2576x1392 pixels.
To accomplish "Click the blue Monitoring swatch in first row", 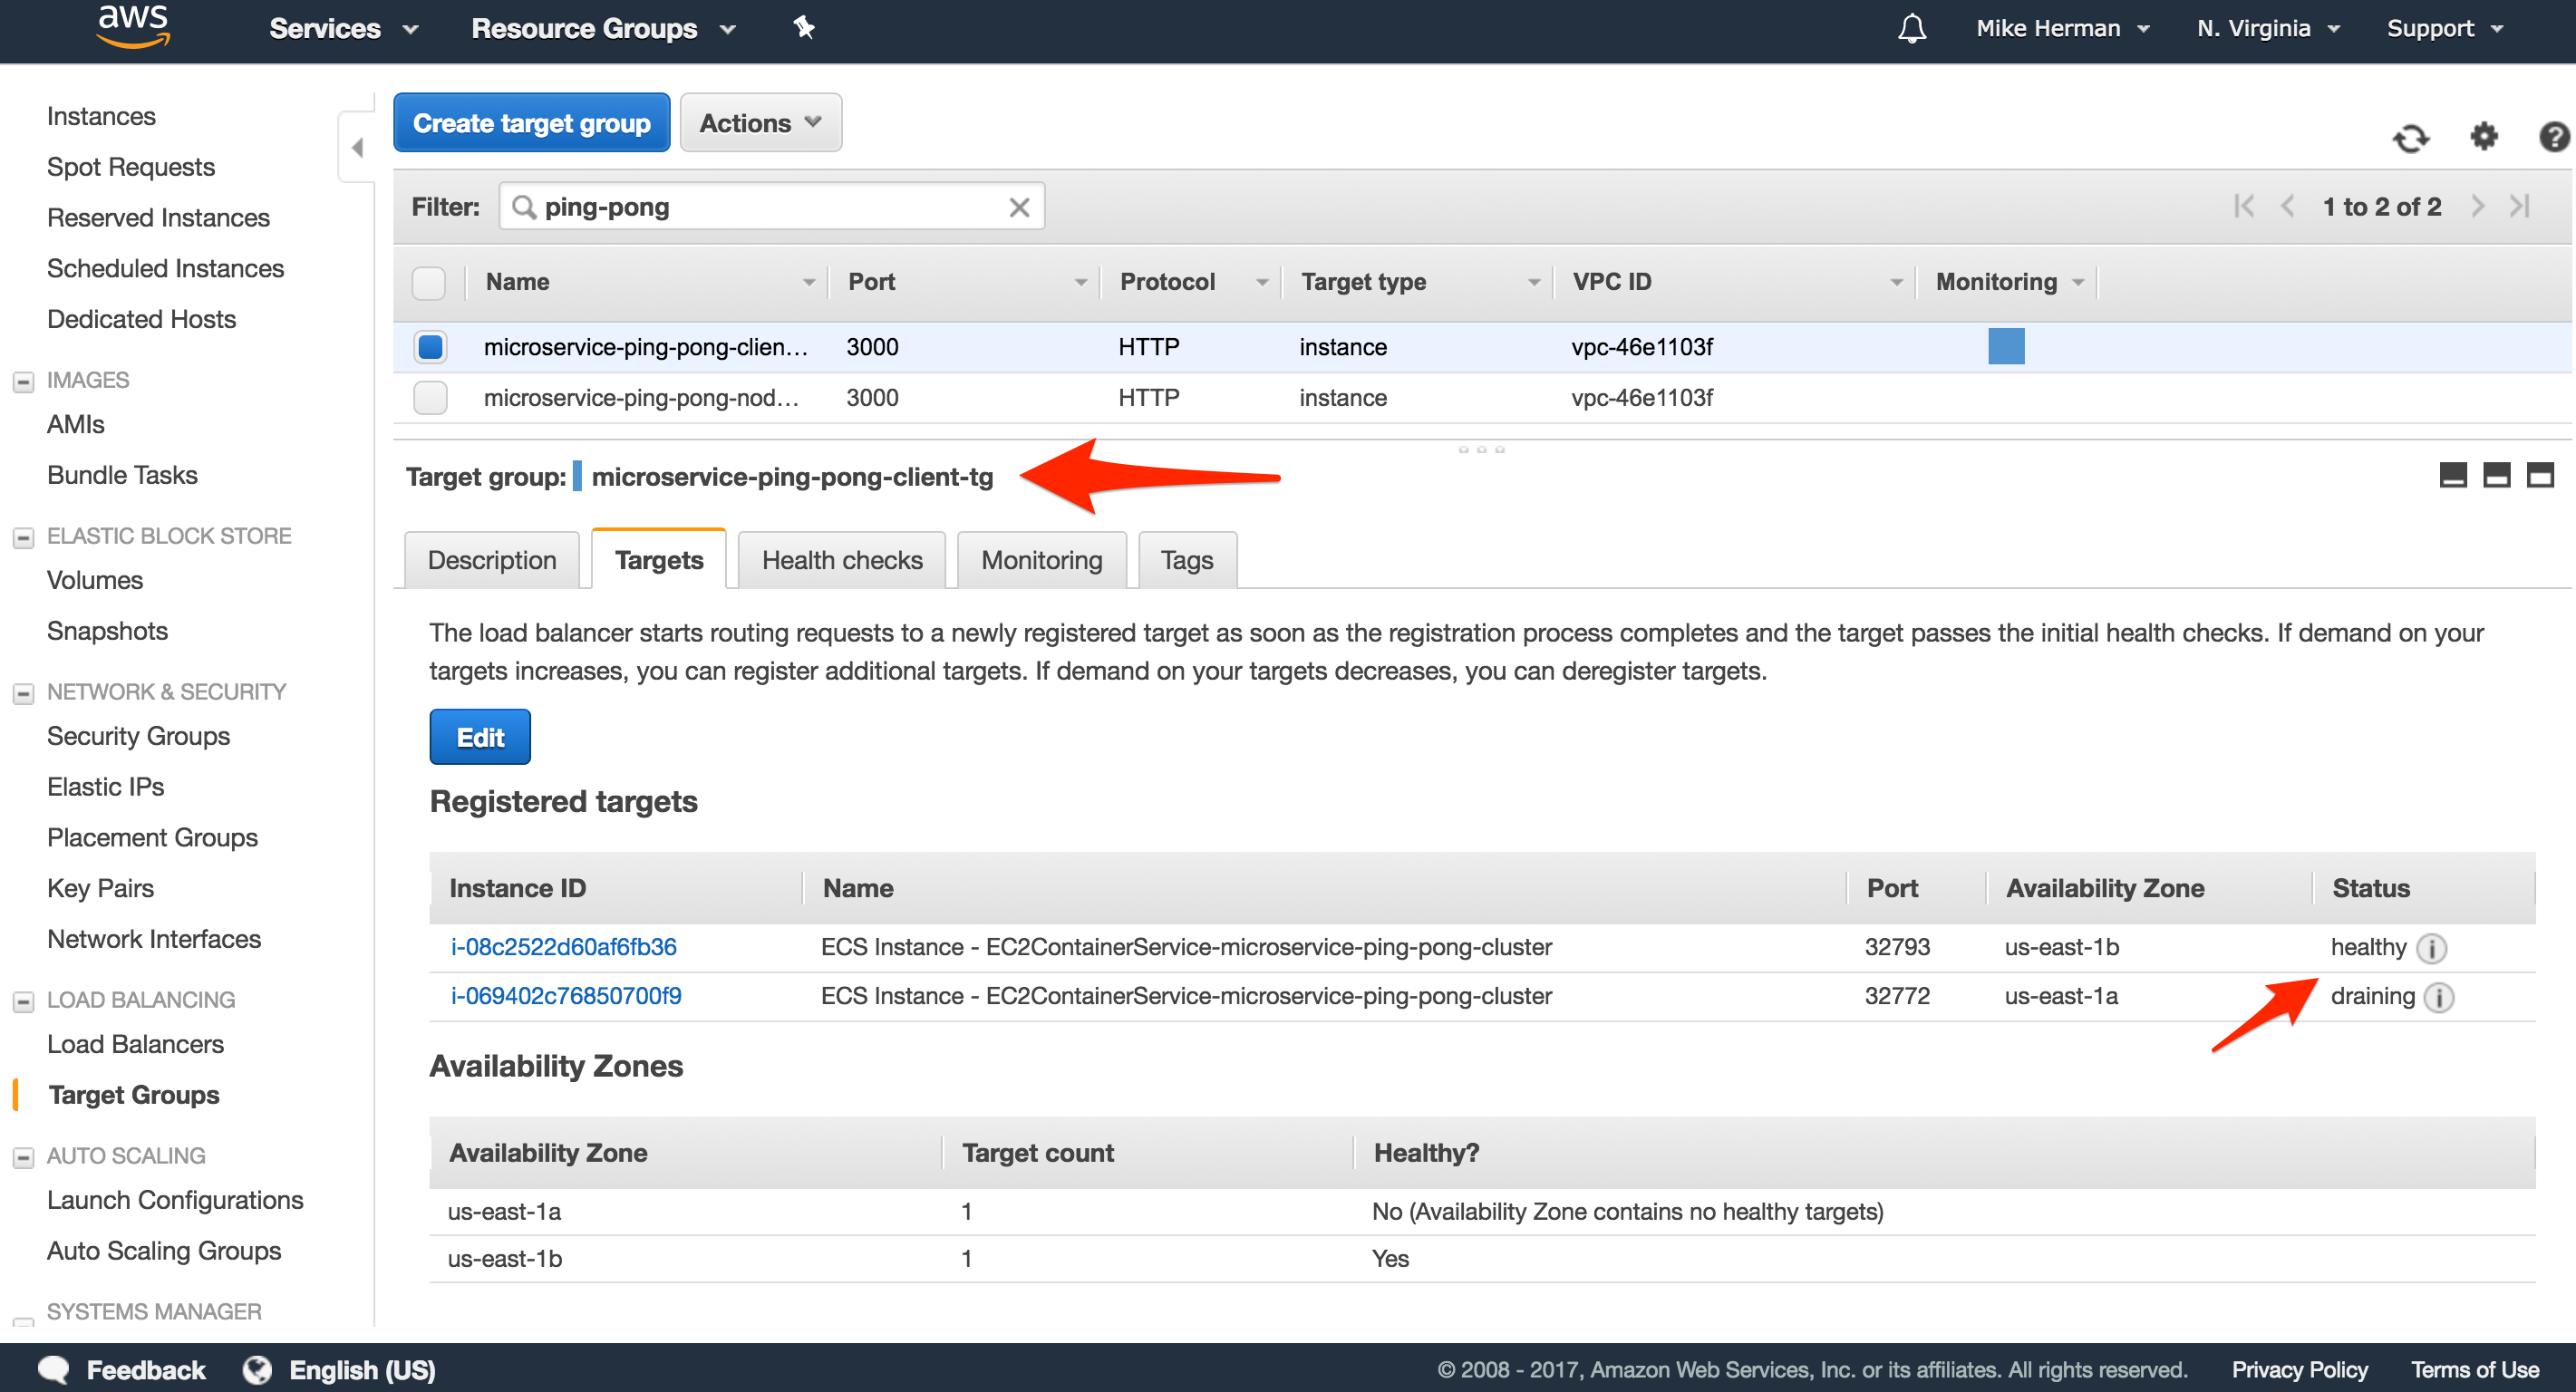I will pos(2005,347).
